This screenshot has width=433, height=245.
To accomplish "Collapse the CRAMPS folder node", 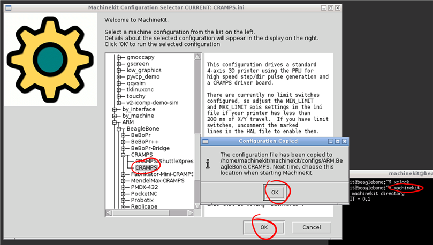I will click(124, 155).
